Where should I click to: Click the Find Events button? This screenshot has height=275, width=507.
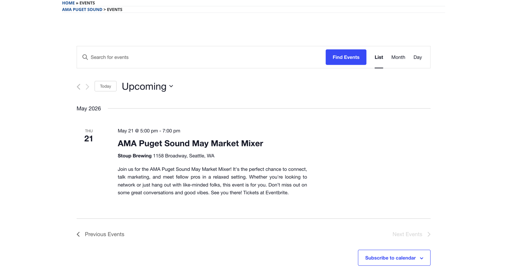click(x=346, y=57)
